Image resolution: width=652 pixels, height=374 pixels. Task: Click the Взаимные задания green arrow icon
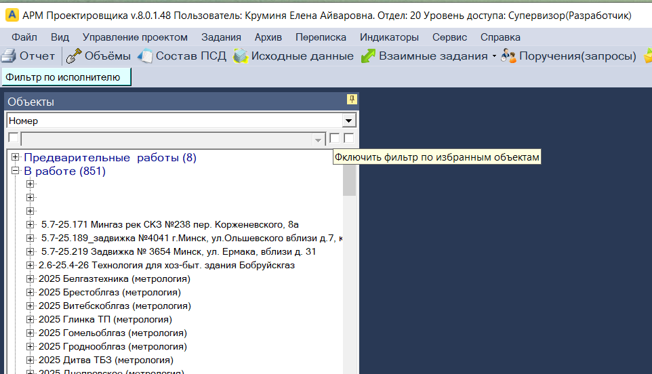[368, 56]
